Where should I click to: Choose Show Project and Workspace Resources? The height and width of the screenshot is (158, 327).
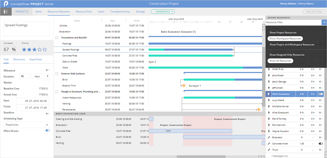pyautogui.click(x=292, y=45)
